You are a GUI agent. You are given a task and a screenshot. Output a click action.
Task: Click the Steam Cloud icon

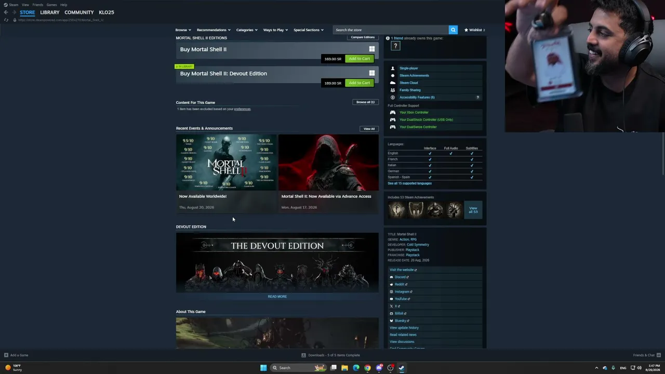tap(393, 83)
